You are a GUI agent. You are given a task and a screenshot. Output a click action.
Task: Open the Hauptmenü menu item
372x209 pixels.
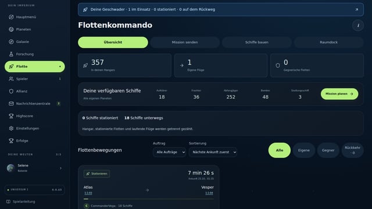(35, 17)
